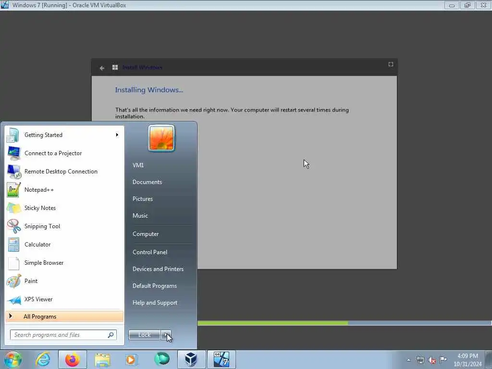Start the Snipping Tool
The image size is (492, 369).
point(64,226)
